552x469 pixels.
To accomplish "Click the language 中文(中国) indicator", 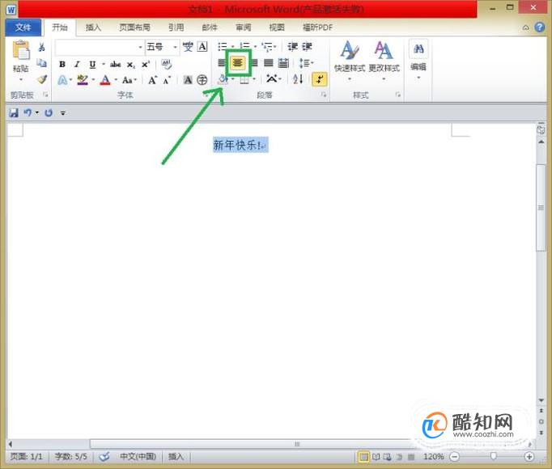I will click(x=138, y=457).
